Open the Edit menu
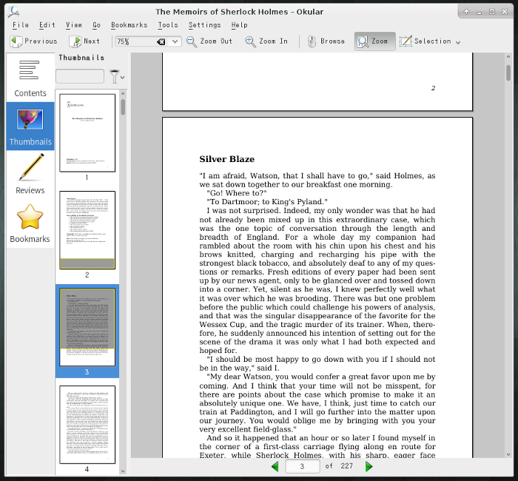The height and width of the screenshot is (481, 518). click(47, 25)
